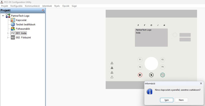Click the blue information icon in dialog
The height and width of the screenshot is (106, 205).
click(x=150, y=91)
